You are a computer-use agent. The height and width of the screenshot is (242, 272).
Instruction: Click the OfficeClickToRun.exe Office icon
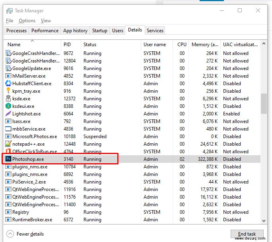pyautogui.click(x=8, y=151)
